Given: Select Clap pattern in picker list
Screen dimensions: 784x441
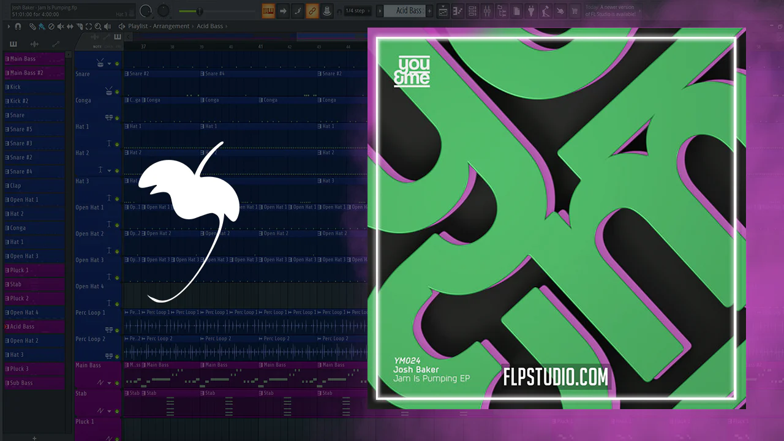Looking at the screenshot, I should point(34,186).
